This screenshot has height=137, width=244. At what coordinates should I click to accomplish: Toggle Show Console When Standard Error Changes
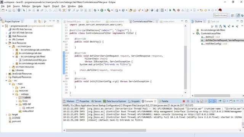pos(214,101)
